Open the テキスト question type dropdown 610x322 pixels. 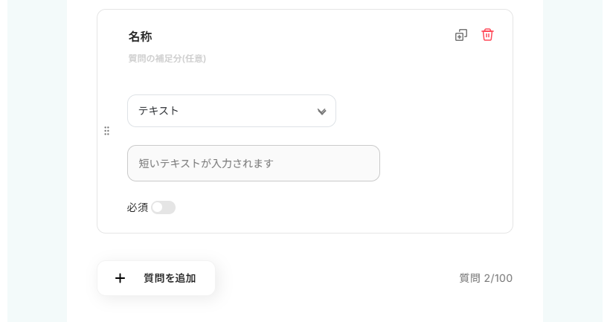pyautogui.click(x=231, y=111)
